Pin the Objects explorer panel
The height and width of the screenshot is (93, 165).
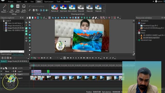pyautogui.click(x=21, y=18)
